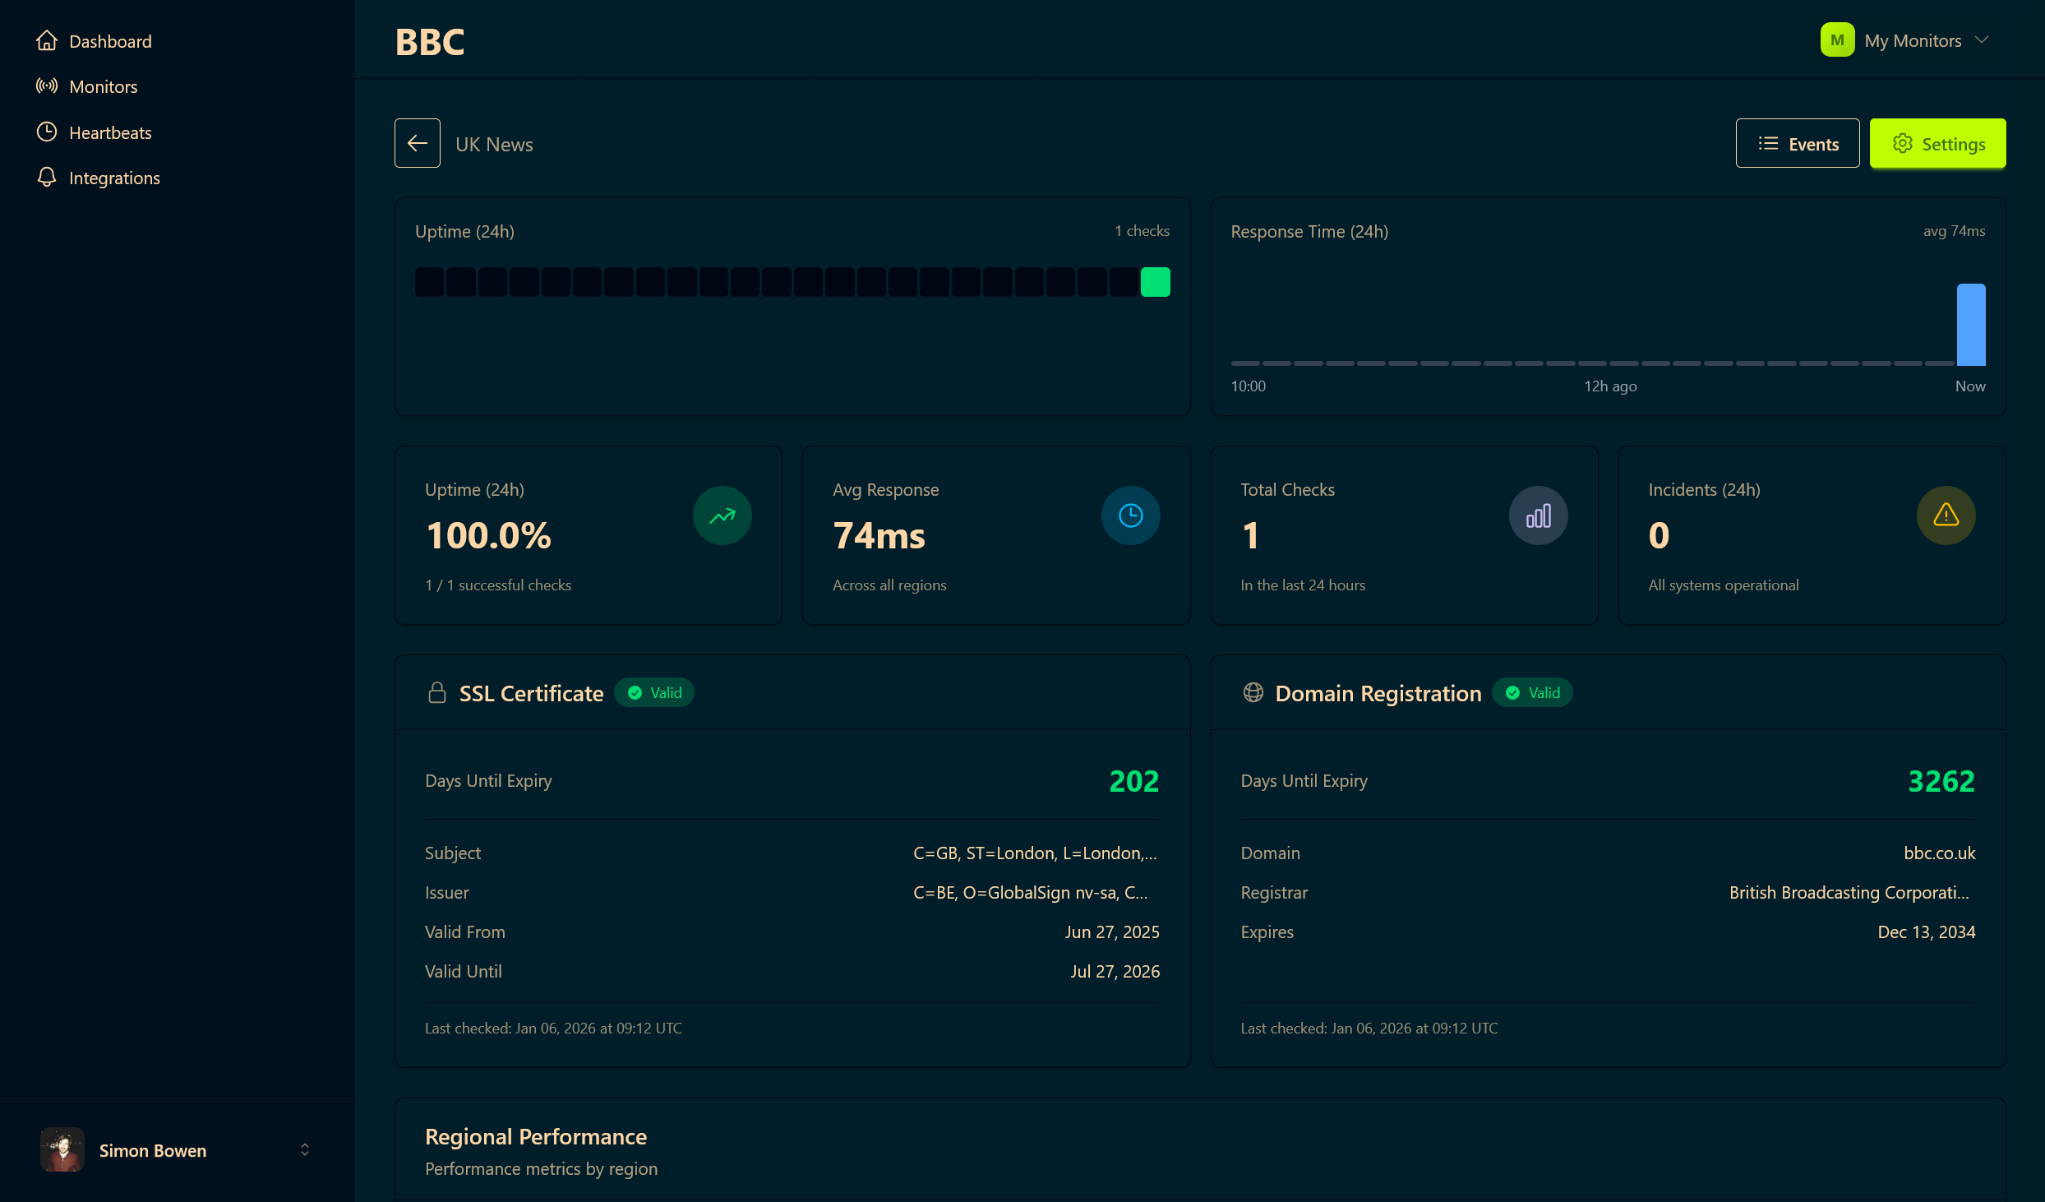Click the Valid badge on Domain Registration
This screenshot has height=1202, width=2045.
1532,692
